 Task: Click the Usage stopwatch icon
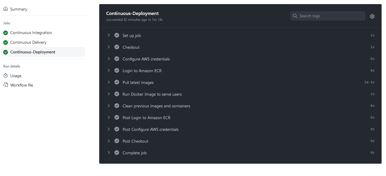[6, 76]
